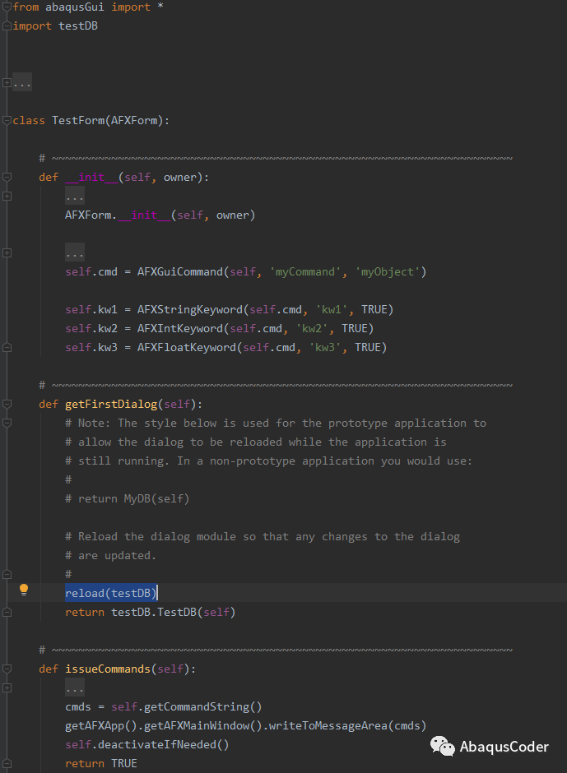Click 'AFXForm' base class in class declaration

tap(134, 120)
